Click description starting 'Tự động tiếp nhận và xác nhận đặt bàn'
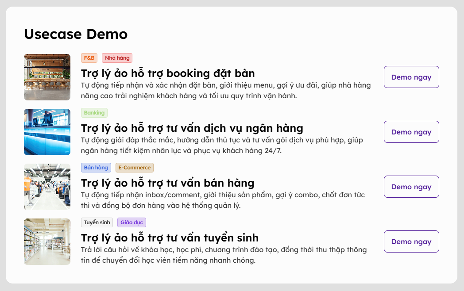This screenshot has height=291, width=464. pos(226,91)
